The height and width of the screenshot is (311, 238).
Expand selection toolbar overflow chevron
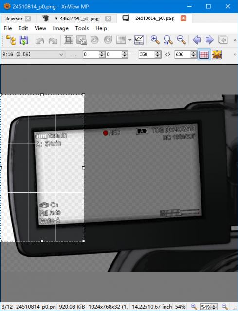(x=235, y=54)
